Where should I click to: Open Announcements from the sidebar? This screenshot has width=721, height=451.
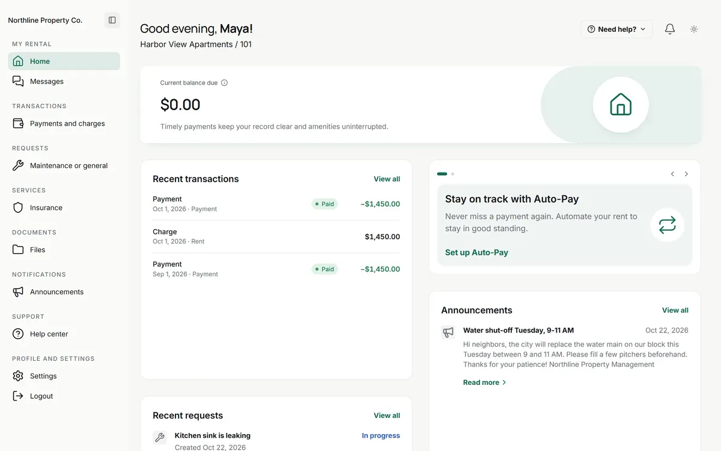click(x=64, y=292)
